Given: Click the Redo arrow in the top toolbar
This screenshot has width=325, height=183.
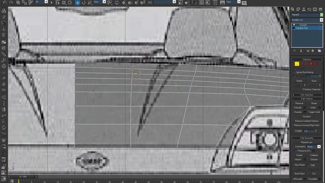Looking at the screenshot, I should (11, 2).
